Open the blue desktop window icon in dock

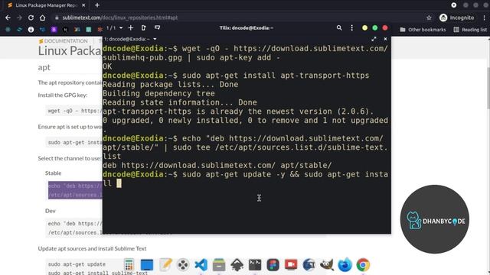pos(147,265)
